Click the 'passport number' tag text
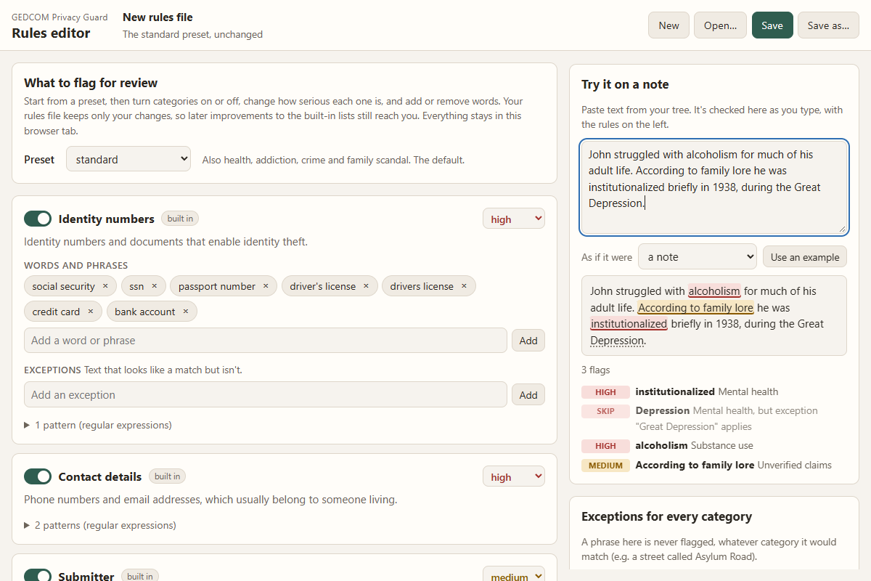Image resolution: width=871 pixels, height=581 pixels. click(x=217, y=286)
